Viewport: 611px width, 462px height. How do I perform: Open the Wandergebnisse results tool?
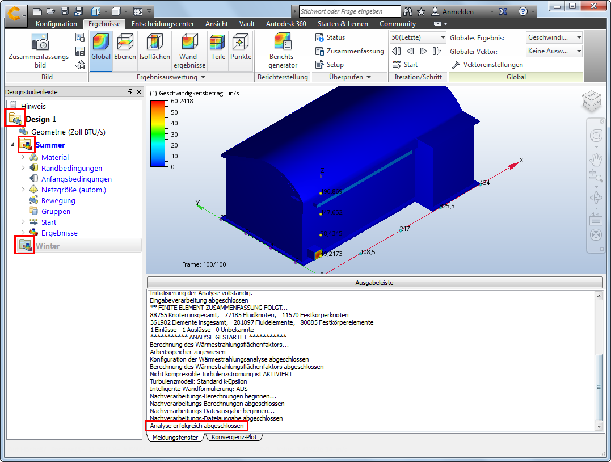click(189, 51)
